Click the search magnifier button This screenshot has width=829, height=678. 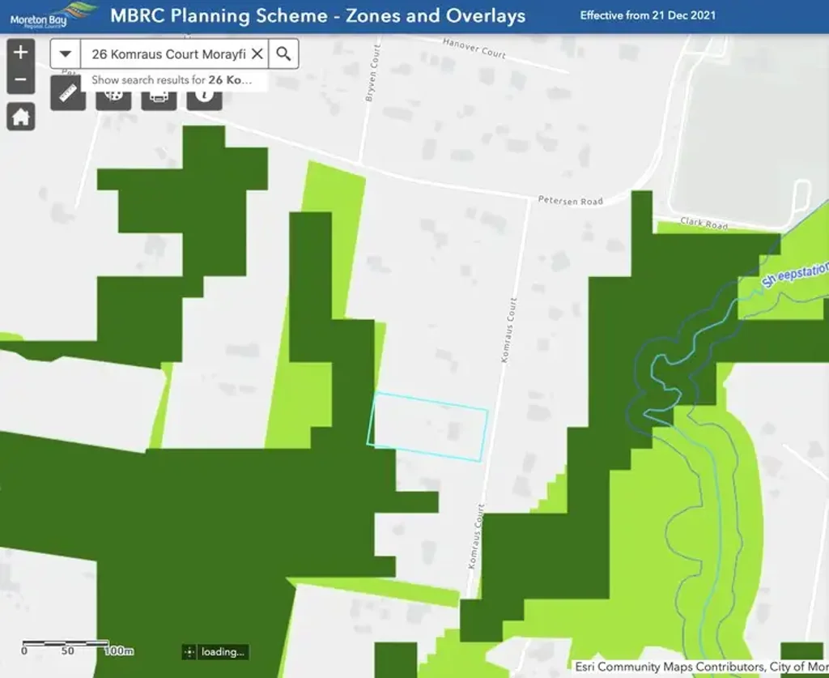(x=283, y=54)
